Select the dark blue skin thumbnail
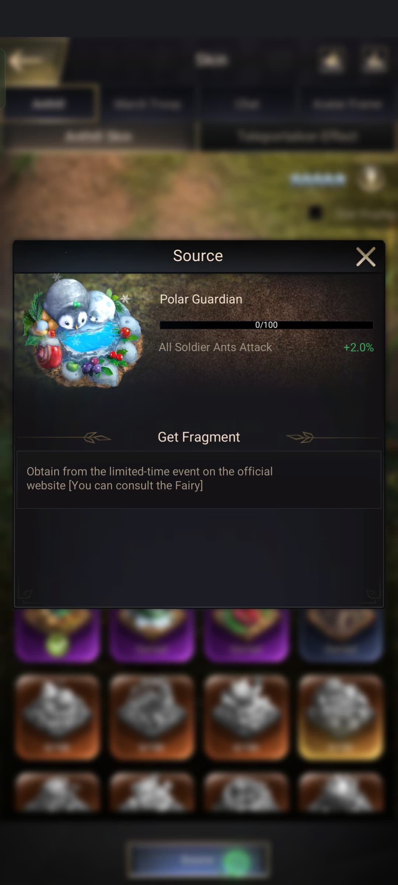Screen dimensions: 398x885 [341, 635]
